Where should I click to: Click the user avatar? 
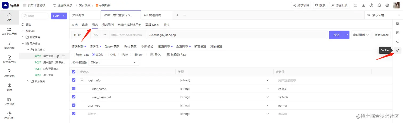click(x=396, y=5)
